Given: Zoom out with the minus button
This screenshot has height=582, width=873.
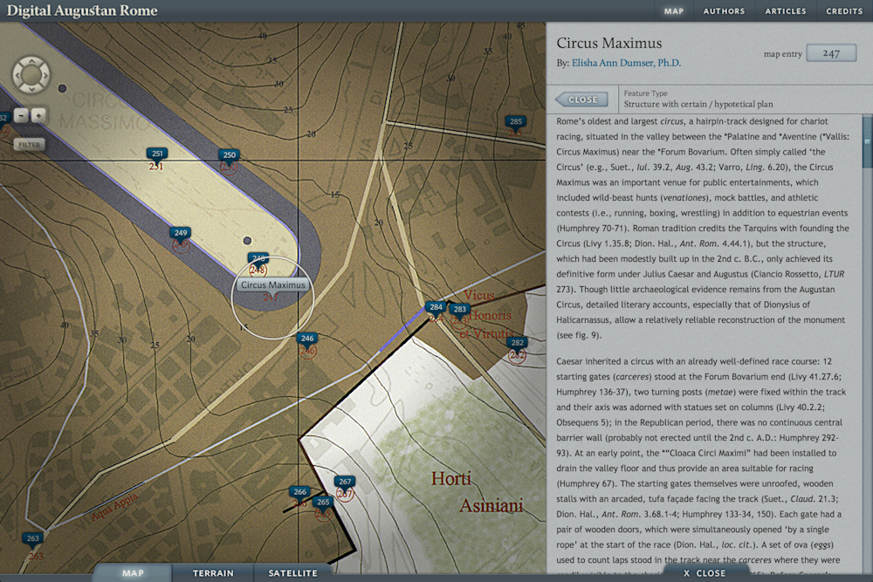Looking at the screenshot, I should (21, 115).
